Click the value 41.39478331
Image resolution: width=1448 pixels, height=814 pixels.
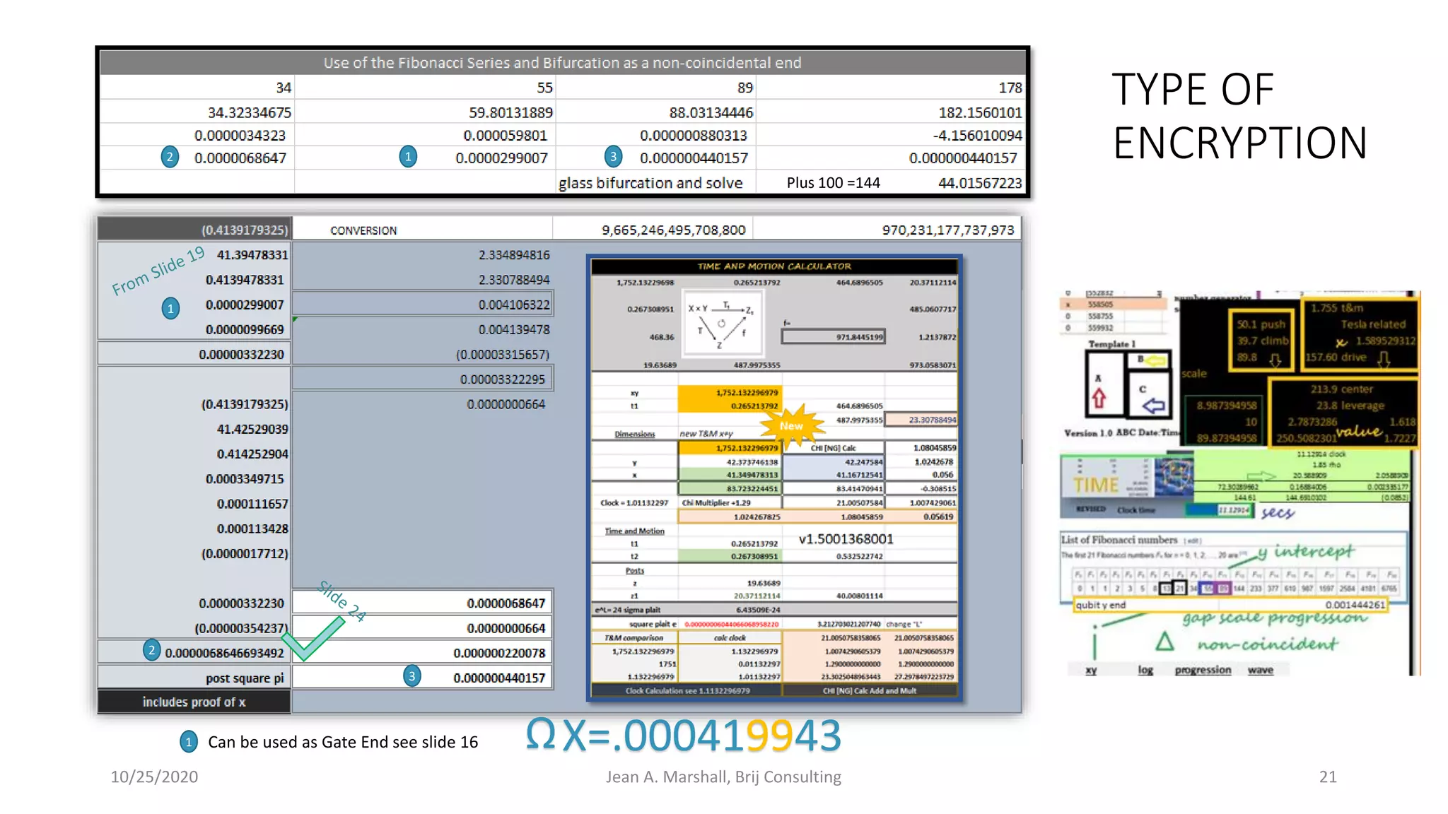point(252,255)
